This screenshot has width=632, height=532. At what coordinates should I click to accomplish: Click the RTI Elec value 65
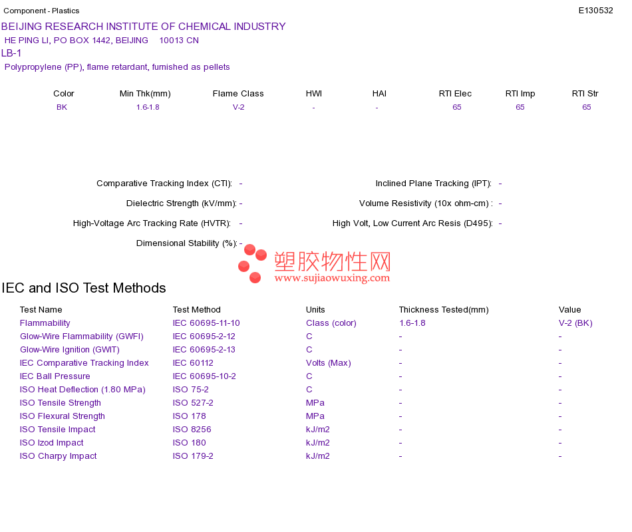tap(456, 107)
